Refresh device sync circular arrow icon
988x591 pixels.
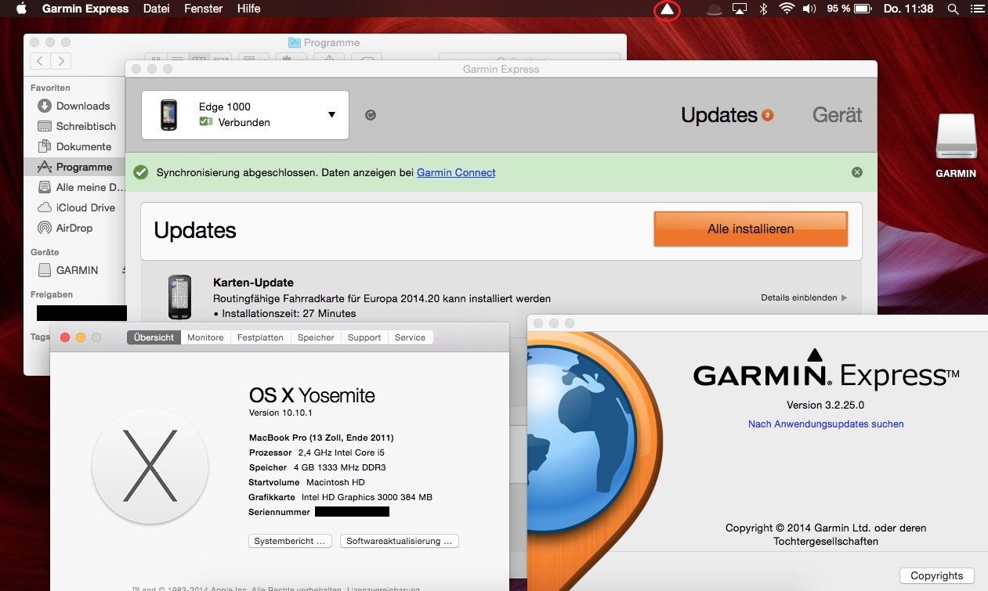coord(371,115)
